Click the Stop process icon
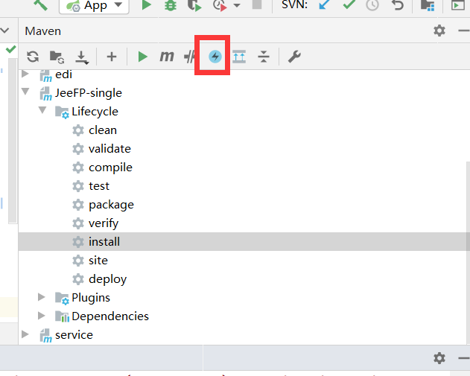This screenshot has width=470, height=376. point(257,4)
